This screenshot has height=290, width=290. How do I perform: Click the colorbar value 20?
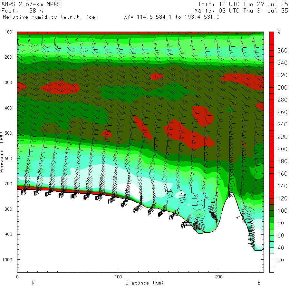tap(281, 260)
